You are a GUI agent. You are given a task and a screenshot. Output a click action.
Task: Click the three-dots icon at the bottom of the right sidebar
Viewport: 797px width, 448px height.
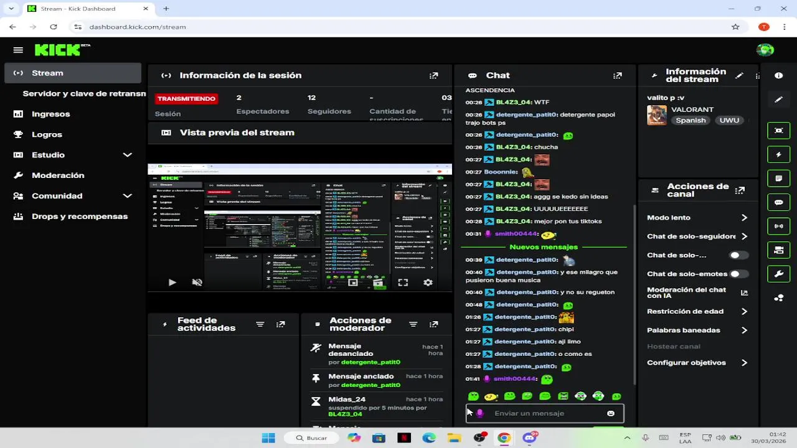click(x=779, y=298)
